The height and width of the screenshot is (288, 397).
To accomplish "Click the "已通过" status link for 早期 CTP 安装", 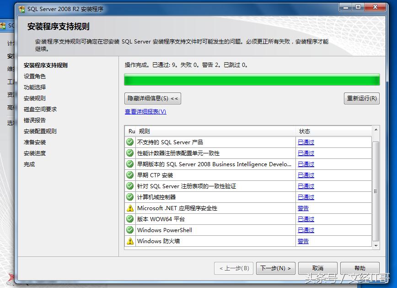I will (x=306, y=175).
